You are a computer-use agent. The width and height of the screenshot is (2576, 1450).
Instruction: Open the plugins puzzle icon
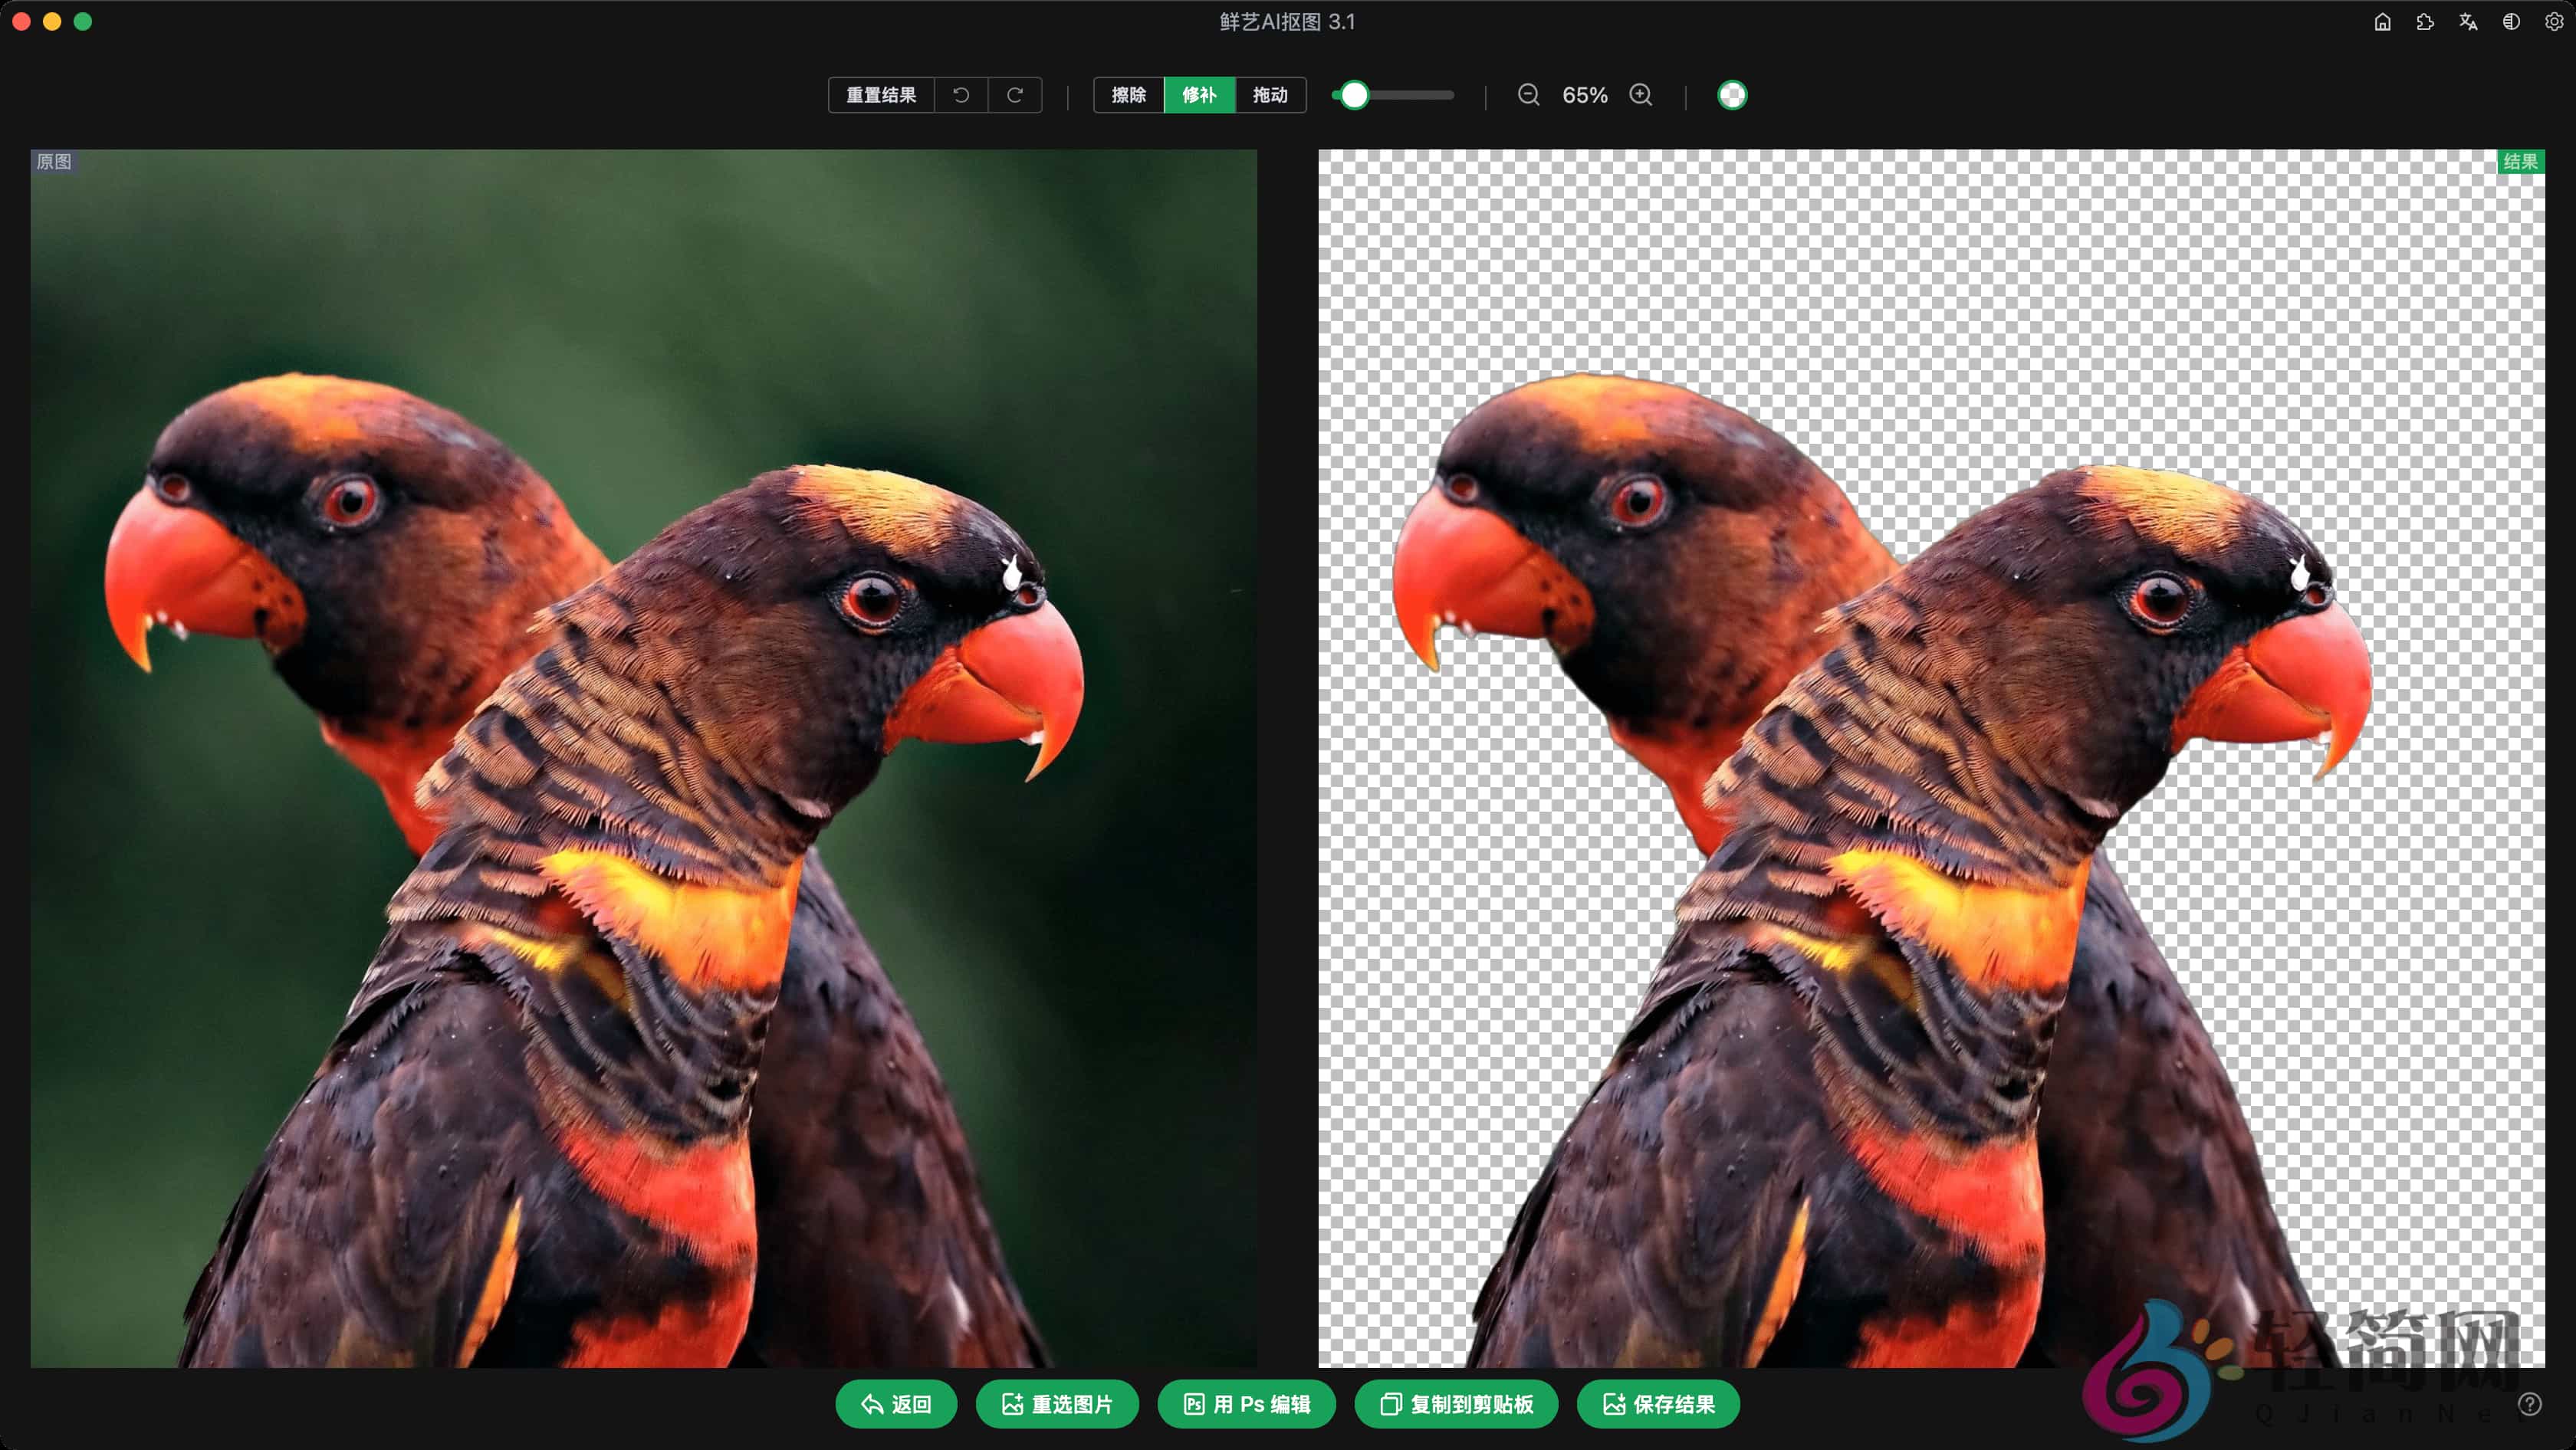[x=2425, y=22]
